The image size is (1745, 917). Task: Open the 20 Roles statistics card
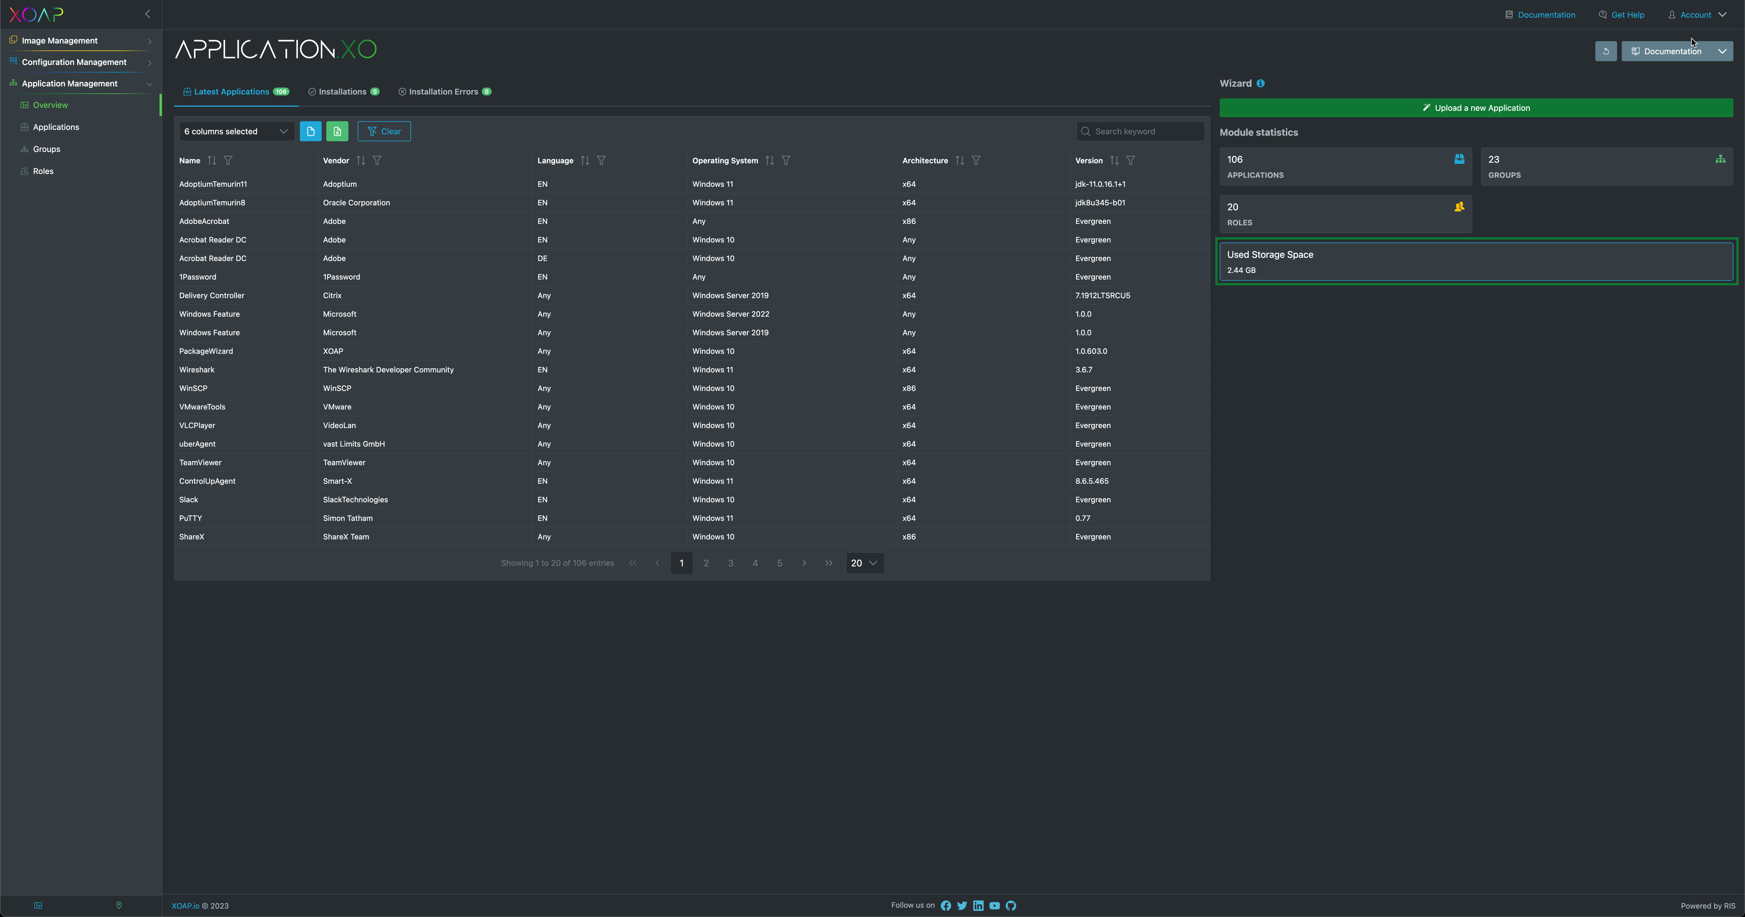(x=1345, y=214)
